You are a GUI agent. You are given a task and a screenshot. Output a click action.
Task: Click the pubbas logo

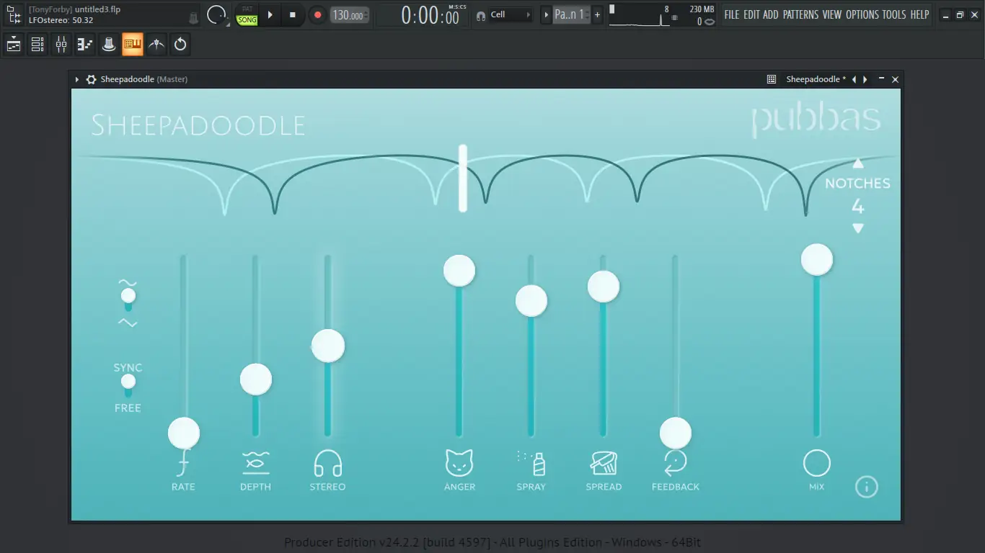point(816,120)
